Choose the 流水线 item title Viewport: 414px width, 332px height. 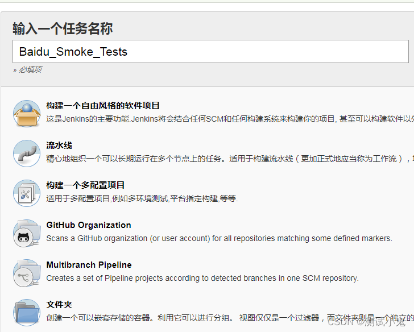[59, 146]
